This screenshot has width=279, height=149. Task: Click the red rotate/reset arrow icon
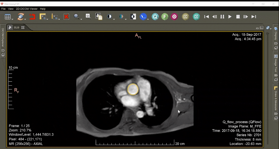point(32,17)
